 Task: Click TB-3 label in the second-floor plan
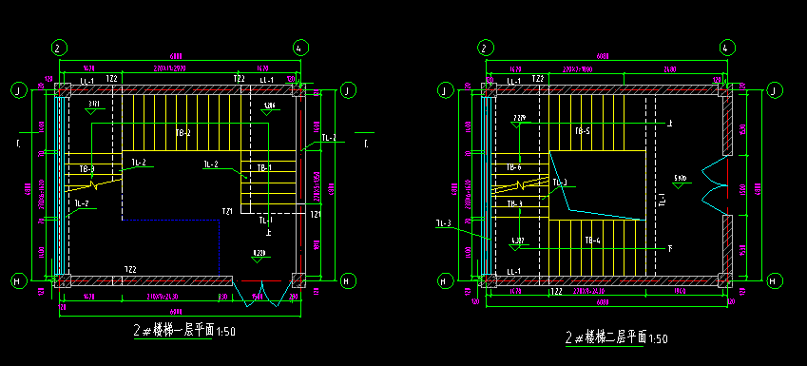coord(514,203)
